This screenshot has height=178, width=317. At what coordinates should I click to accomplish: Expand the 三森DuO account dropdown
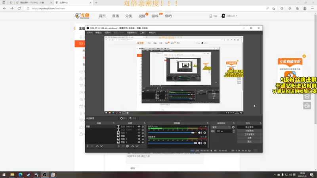pyautogui.click(x=230, y=16)
